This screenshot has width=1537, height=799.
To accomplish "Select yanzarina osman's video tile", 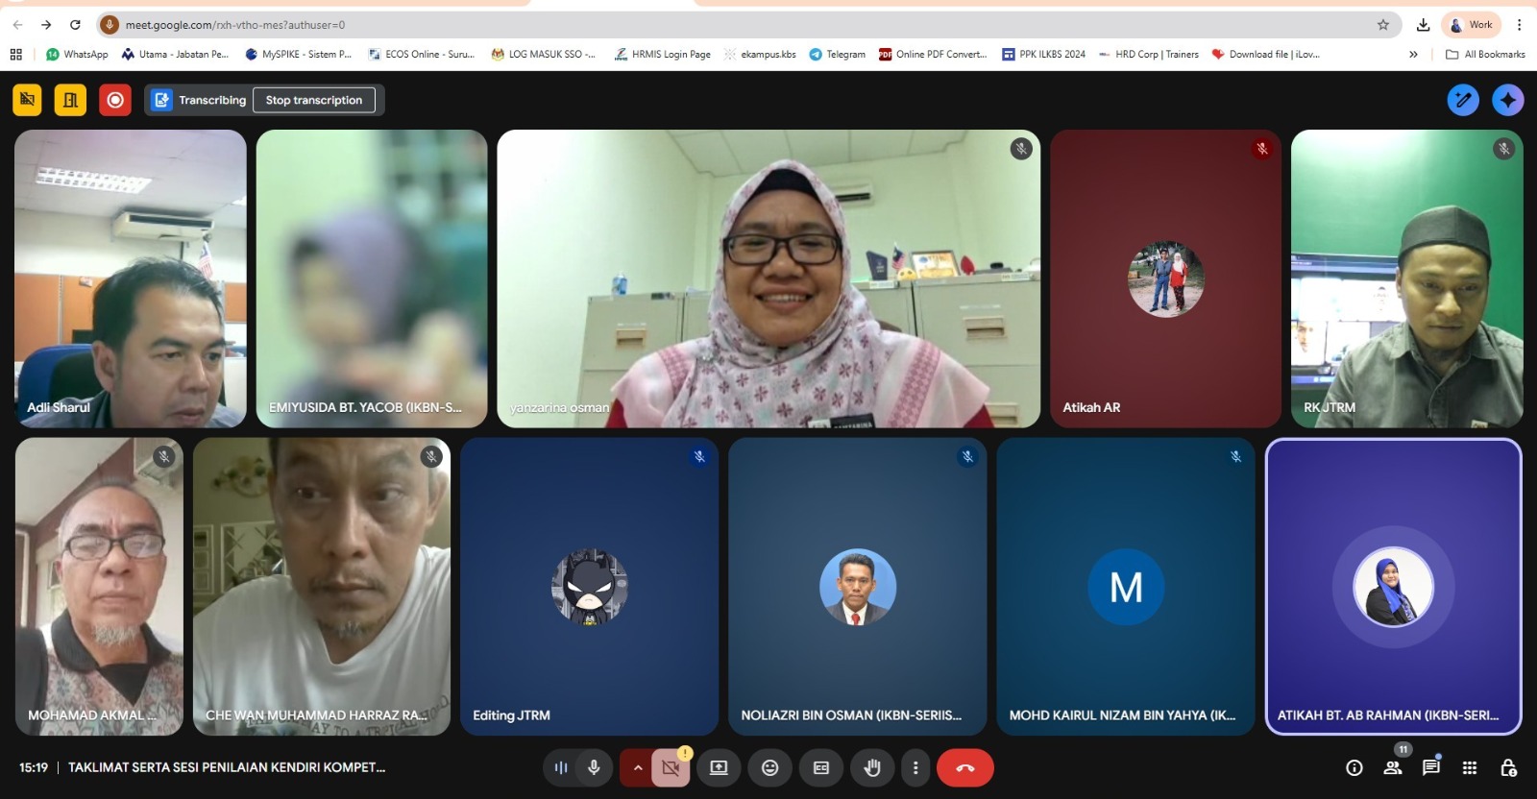I will point(768,278).
